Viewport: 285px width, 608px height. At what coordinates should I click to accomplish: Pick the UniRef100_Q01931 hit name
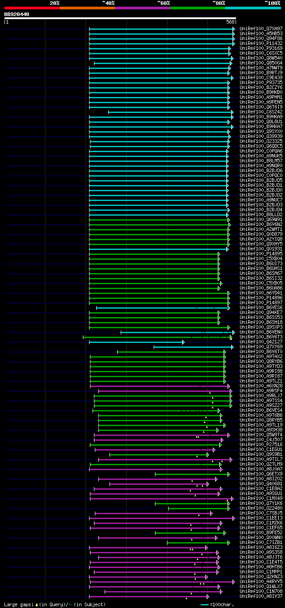(261, 249)
